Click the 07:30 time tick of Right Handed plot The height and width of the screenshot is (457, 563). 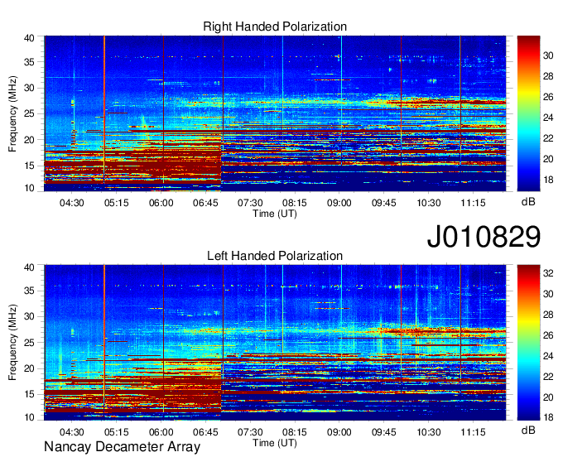250,203
